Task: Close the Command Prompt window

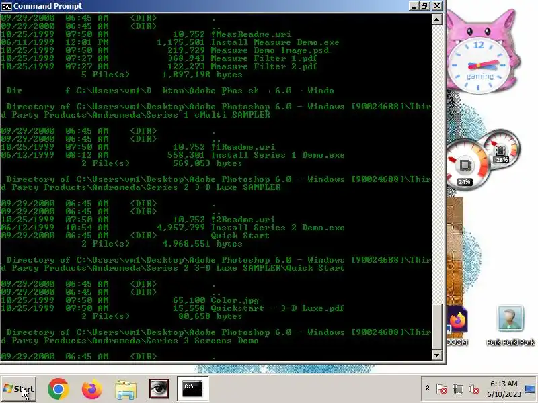Action: click(x=436, y=6)
